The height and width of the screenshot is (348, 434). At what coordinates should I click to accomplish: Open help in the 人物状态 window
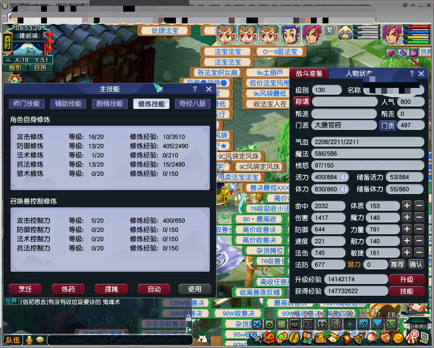pyautogui.click(x=411, y=73)
